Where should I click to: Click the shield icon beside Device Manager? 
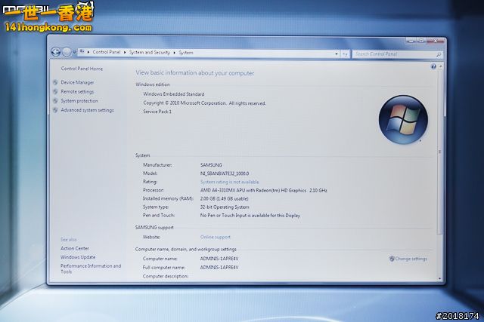pos(56,82)
